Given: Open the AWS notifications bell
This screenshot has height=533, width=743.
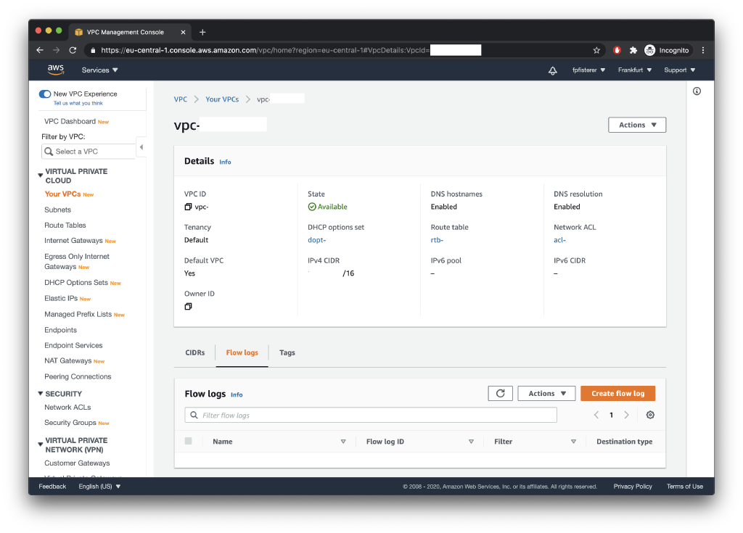Looking at the screenshot, I should tap(552, 70).
